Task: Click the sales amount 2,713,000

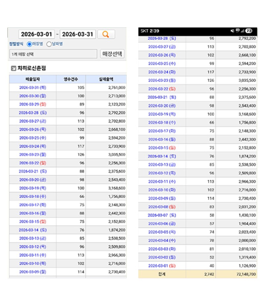Action: (117, 96)
